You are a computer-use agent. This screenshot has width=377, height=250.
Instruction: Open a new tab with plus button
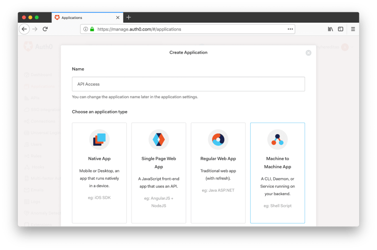[x=129, y=17]
